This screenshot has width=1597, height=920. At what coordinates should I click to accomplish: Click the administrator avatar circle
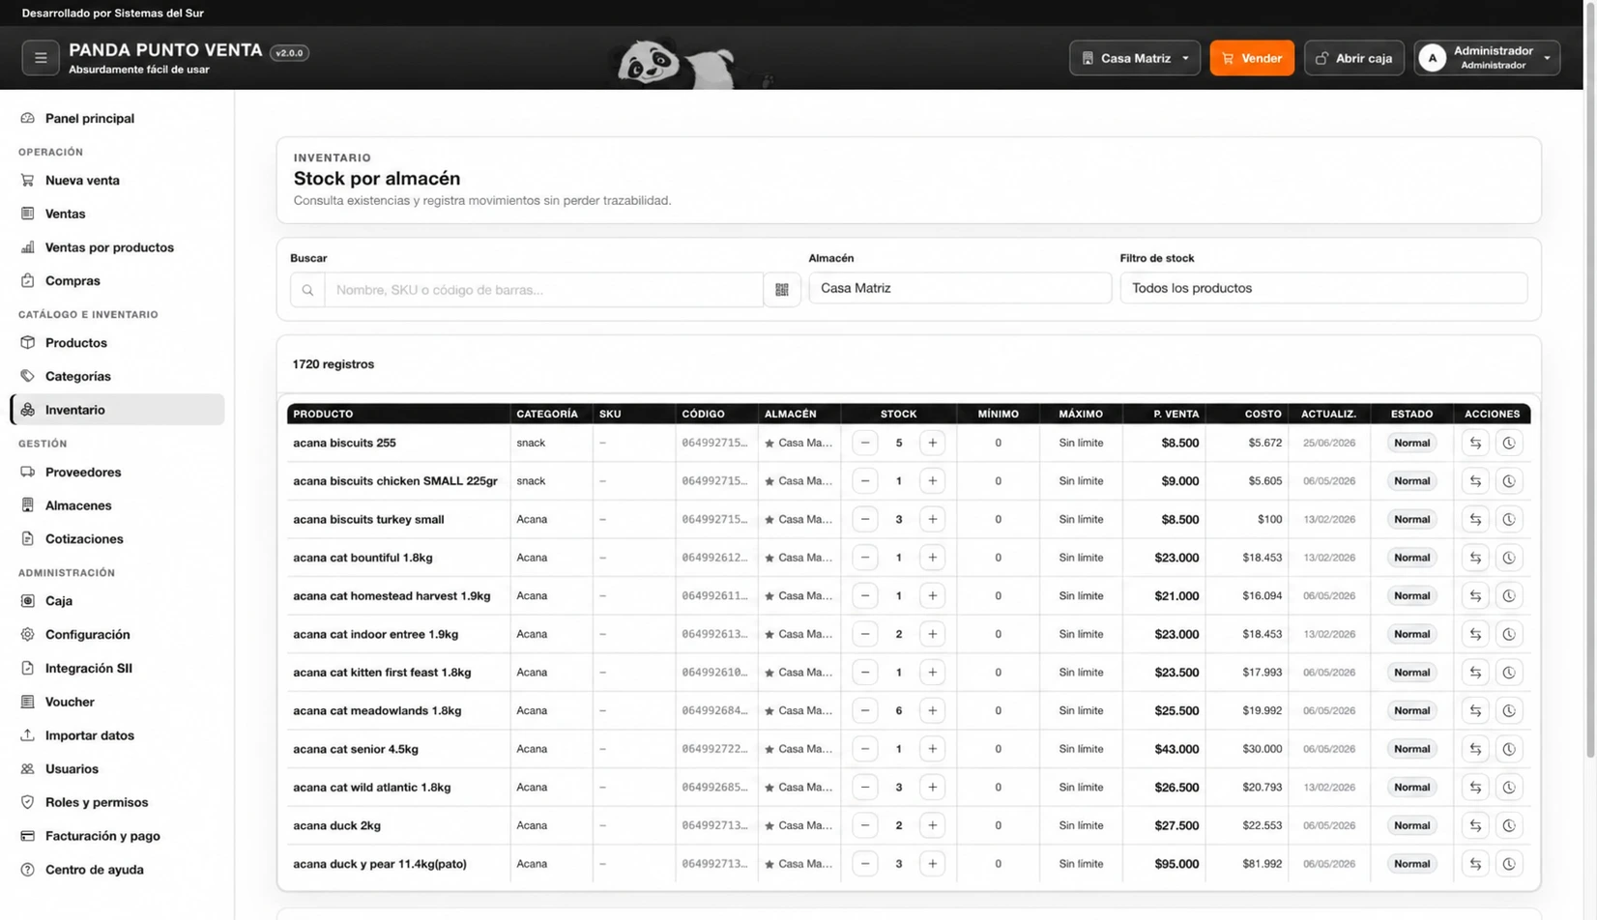[x=1433, y=58]
